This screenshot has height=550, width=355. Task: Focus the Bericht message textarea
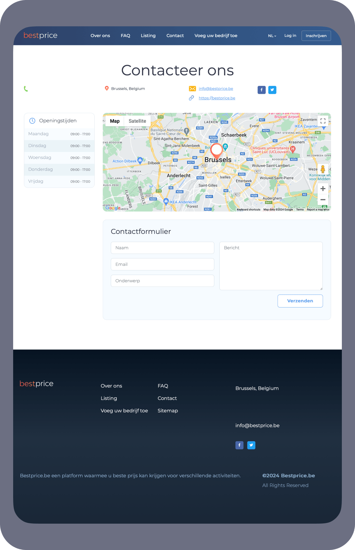coord(271,266)
